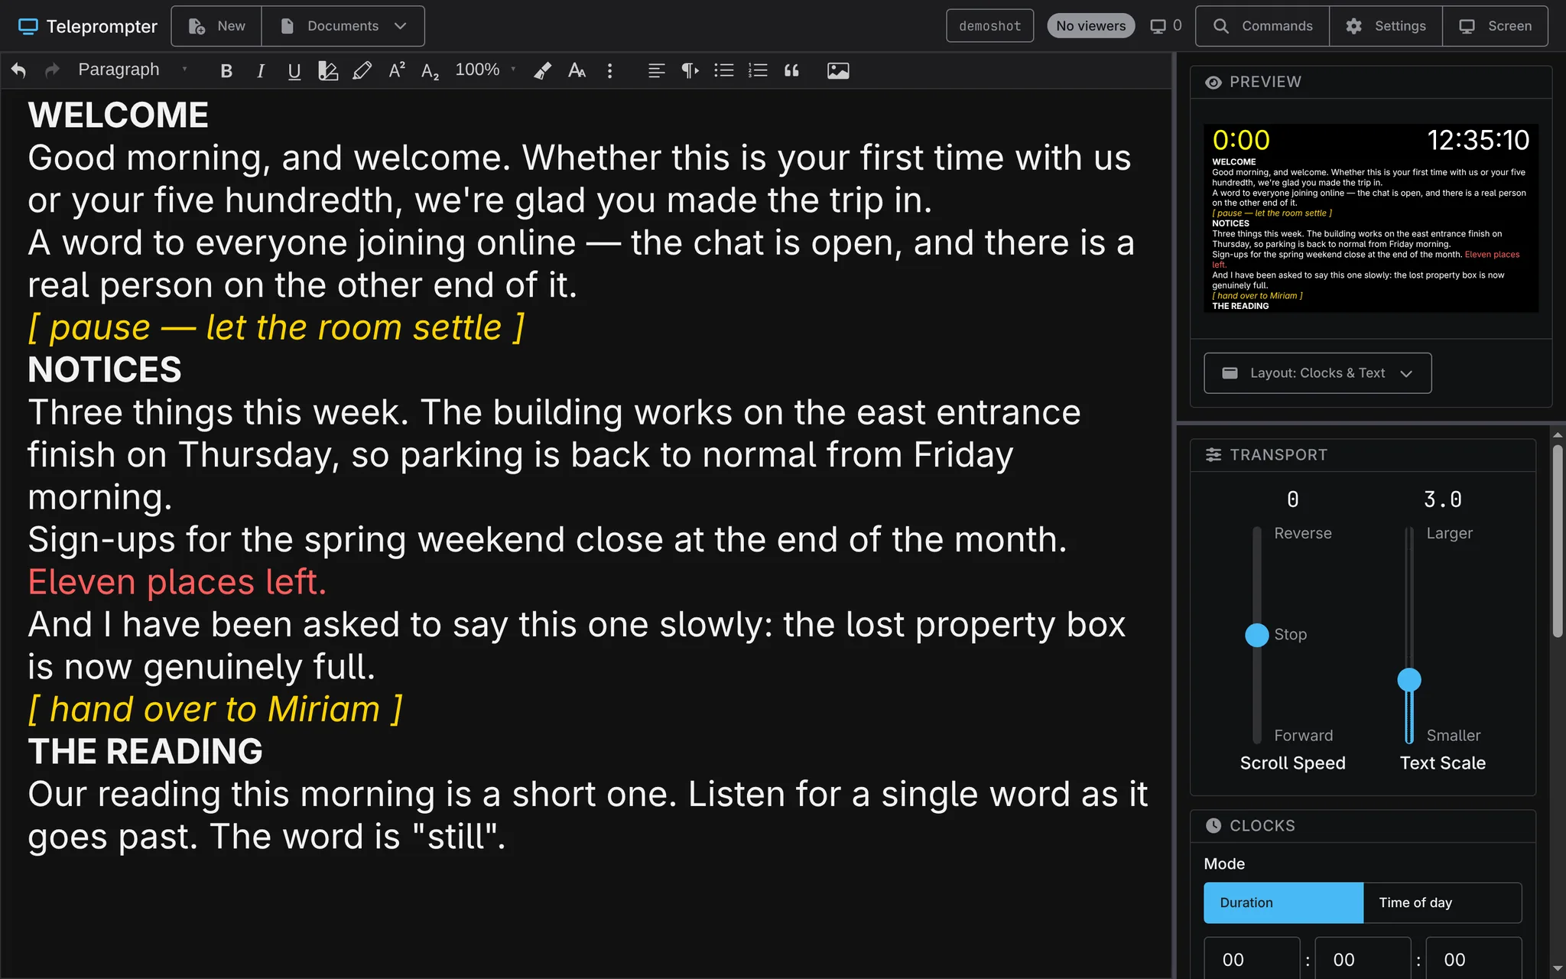Click the 0:00 timer in the preview
The width and height of the screenshot is (1566, 979).
click(1241, 141)
